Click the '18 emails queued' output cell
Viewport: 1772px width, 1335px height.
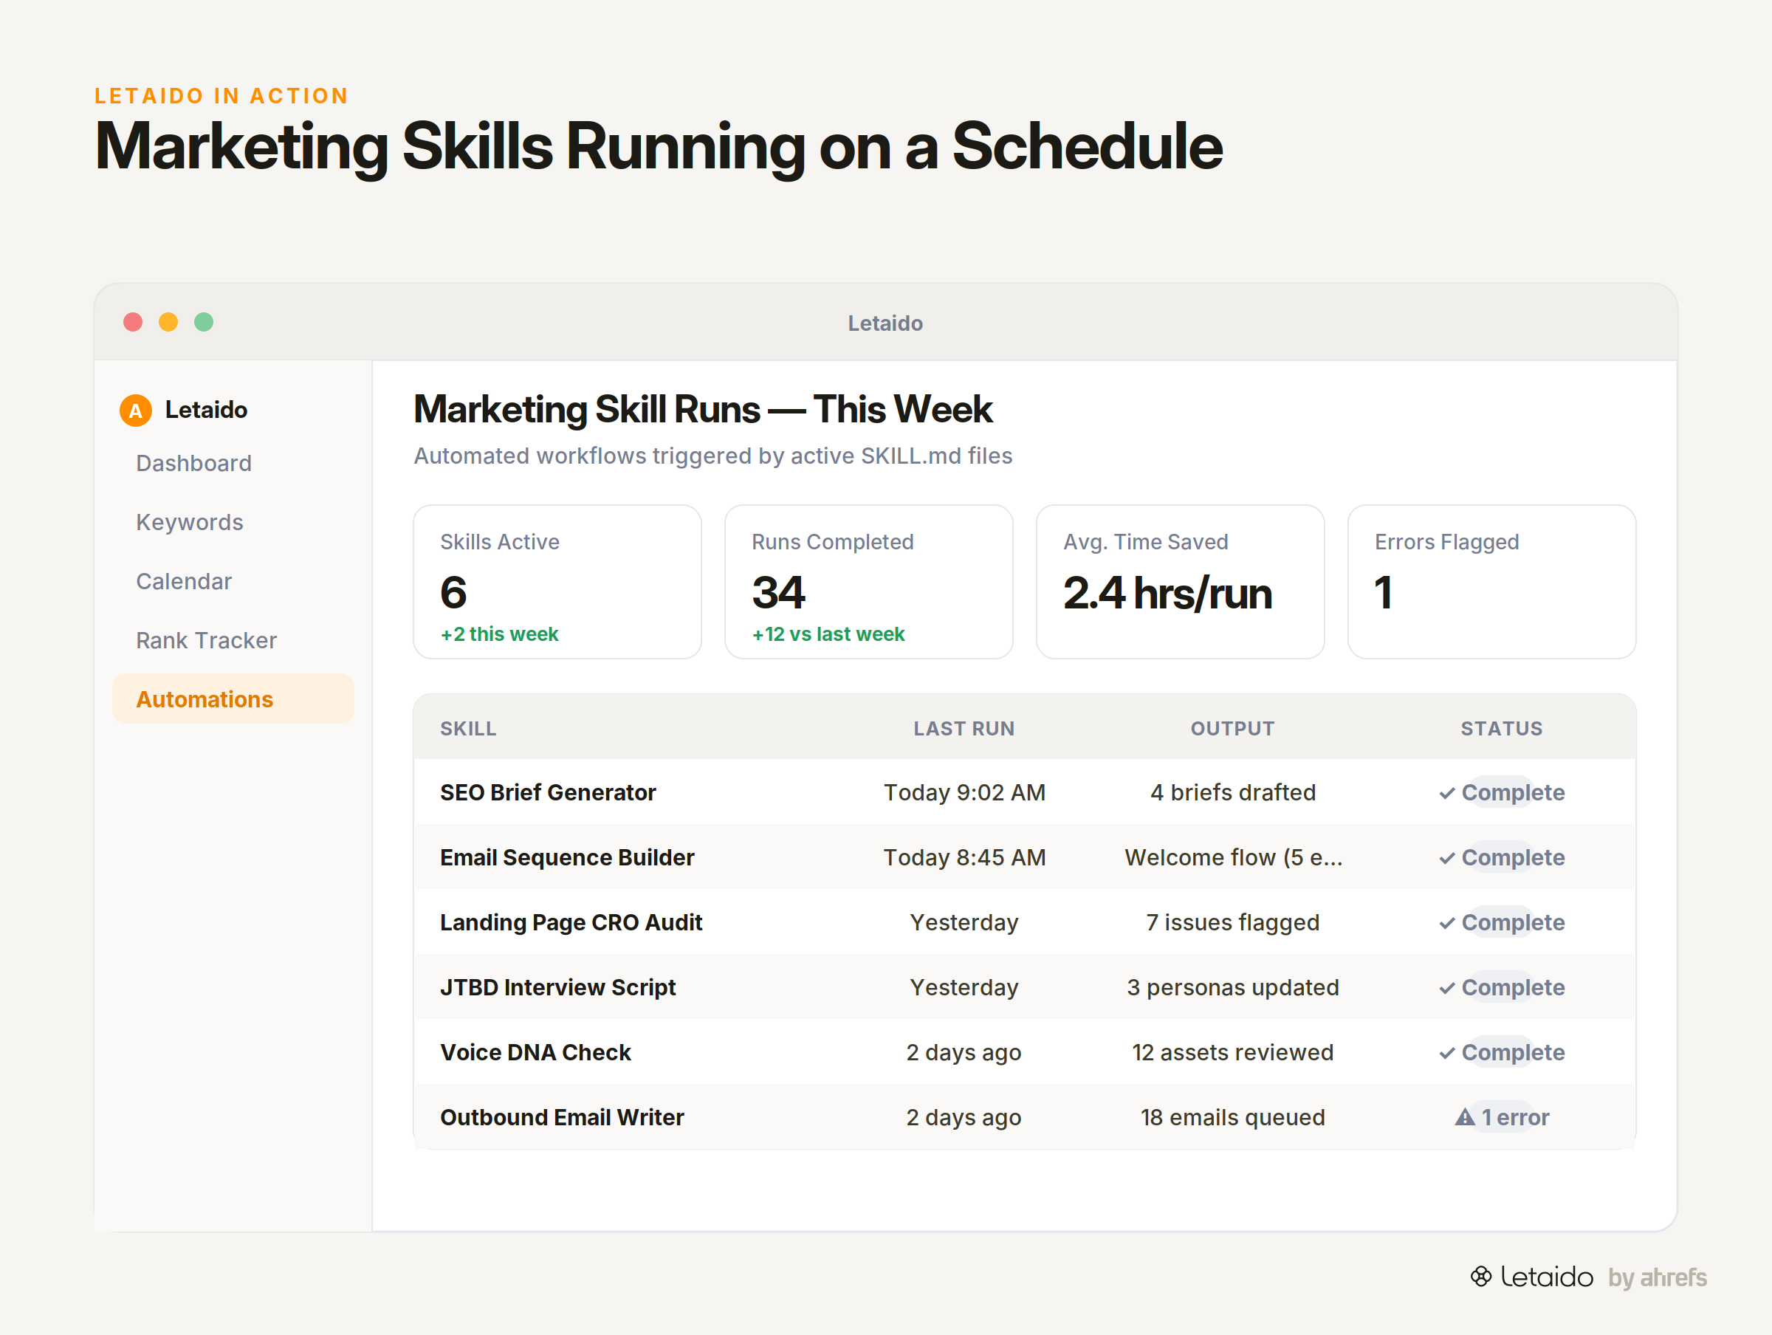pos(1233,1117)
